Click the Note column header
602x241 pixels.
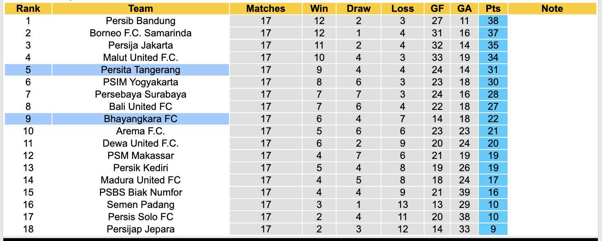552,9
